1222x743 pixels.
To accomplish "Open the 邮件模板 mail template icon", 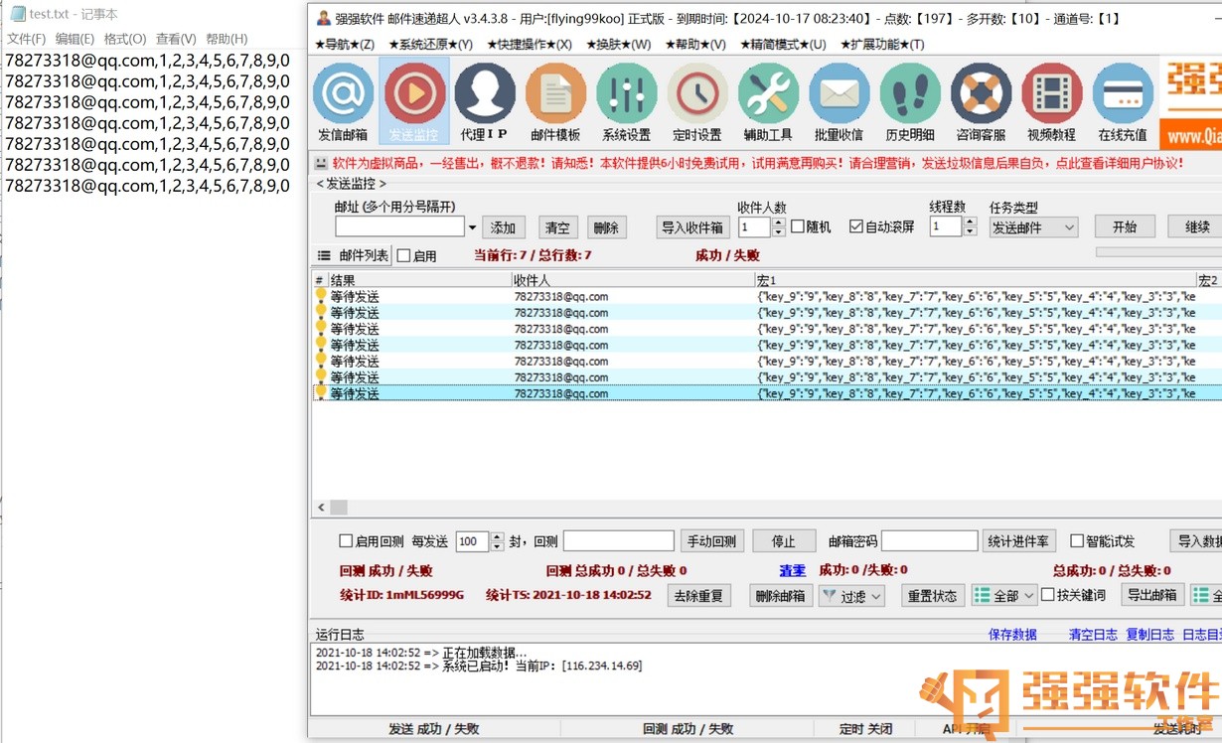I will [555, 101].
